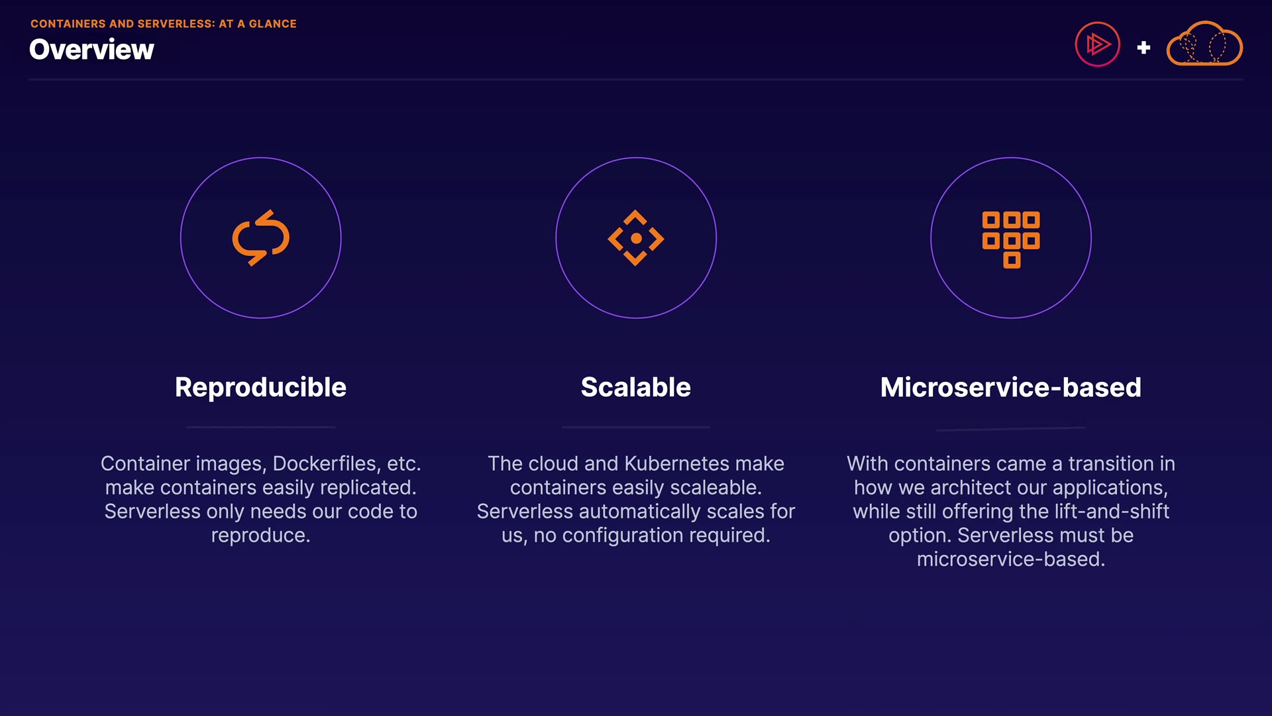
Task: Click the red Pluralsight play logo
Action: pyautogui.click(x=1097, y=44)
